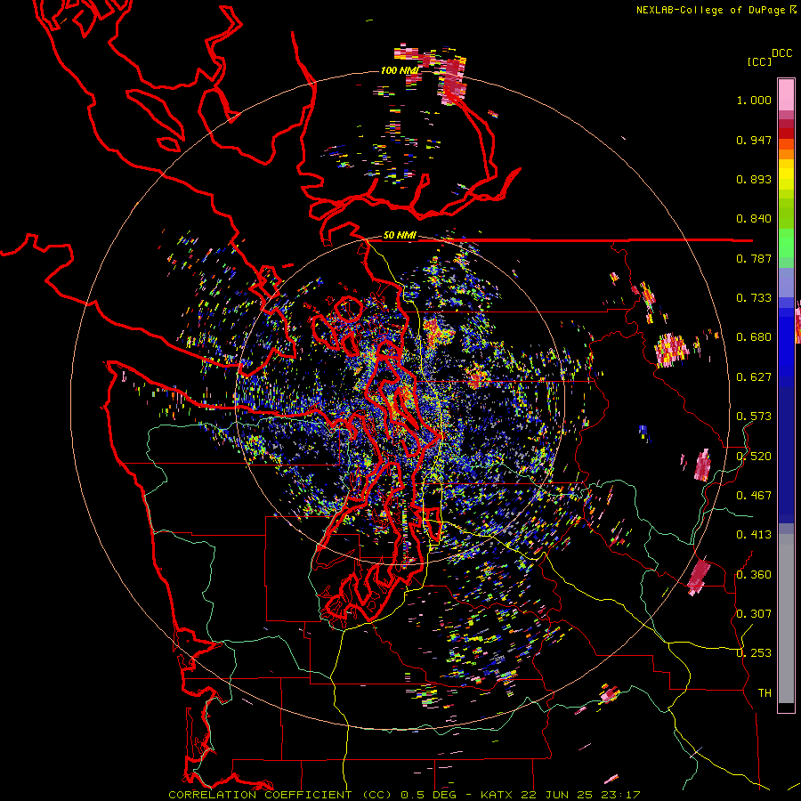Click the TH threshold legend label
Image resolution: width=801 pixels, height=801 pixels.
(x=765, y=693)
